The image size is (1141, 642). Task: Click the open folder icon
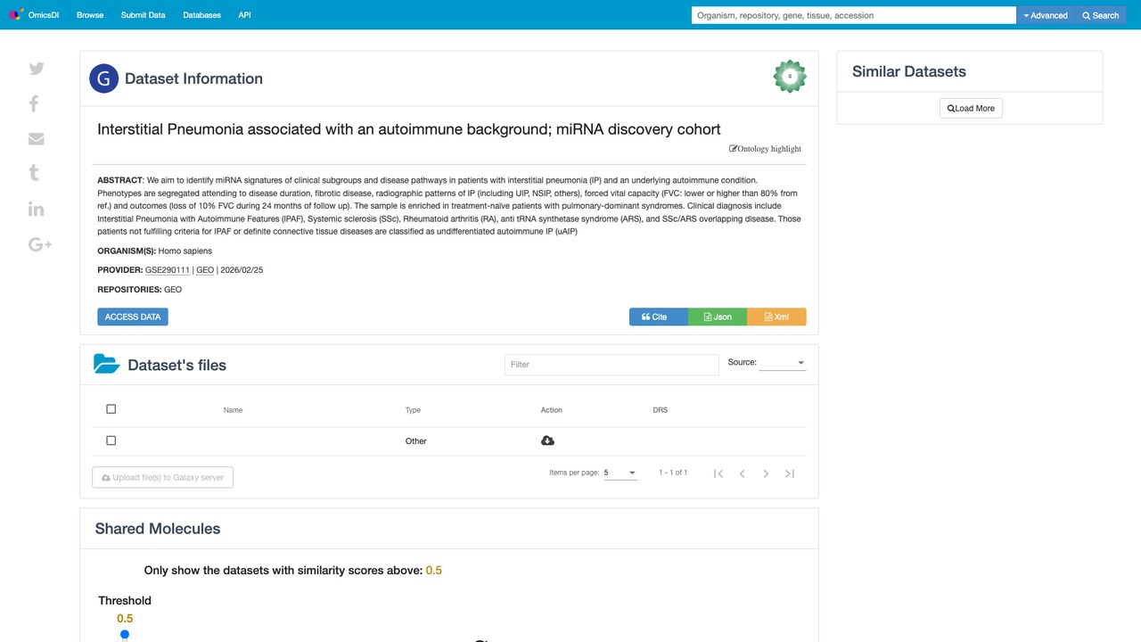point(107,364)
